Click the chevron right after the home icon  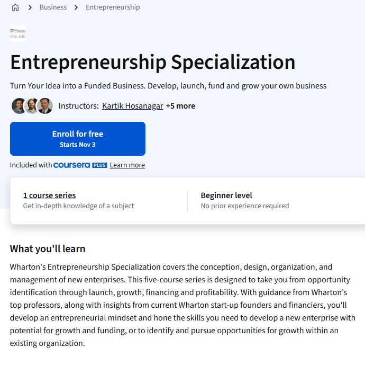pos(30,7)
